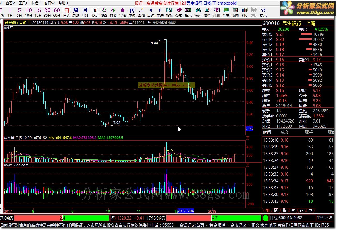Enter 全屏 fullscreen mode
Viewport: 337px width, 230px height.
click(x=226, y=12)
